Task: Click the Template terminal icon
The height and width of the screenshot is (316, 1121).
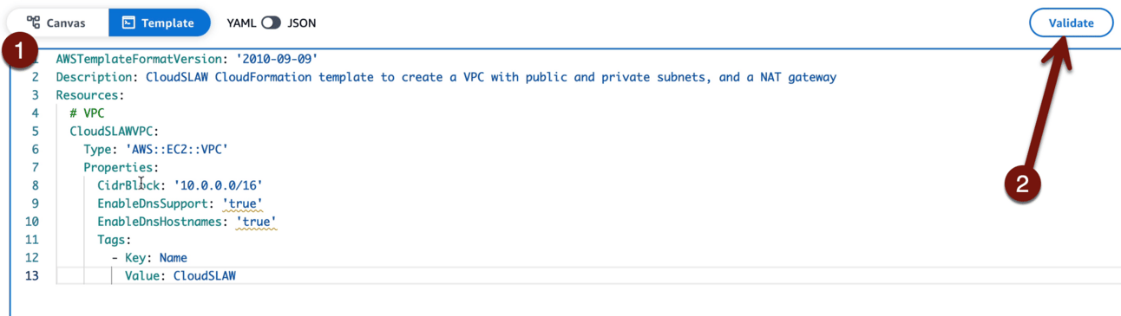Action: pos(128,23)
